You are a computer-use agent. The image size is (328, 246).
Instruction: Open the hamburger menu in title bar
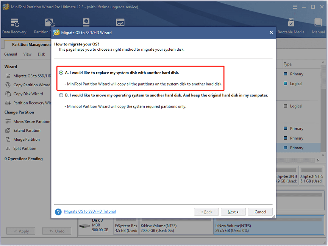point(295,7)
